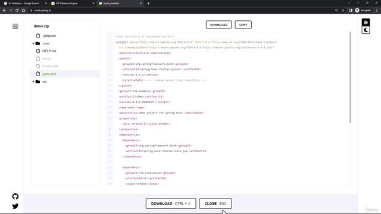
Task: Click bottom DOWNLOAD CTRL button
Action: point(171,203)
